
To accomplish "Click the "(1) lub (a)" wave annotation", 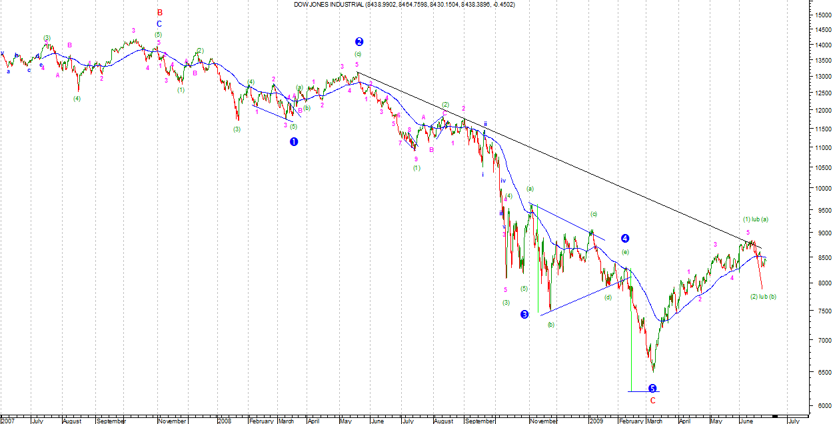I will point(756,219).
